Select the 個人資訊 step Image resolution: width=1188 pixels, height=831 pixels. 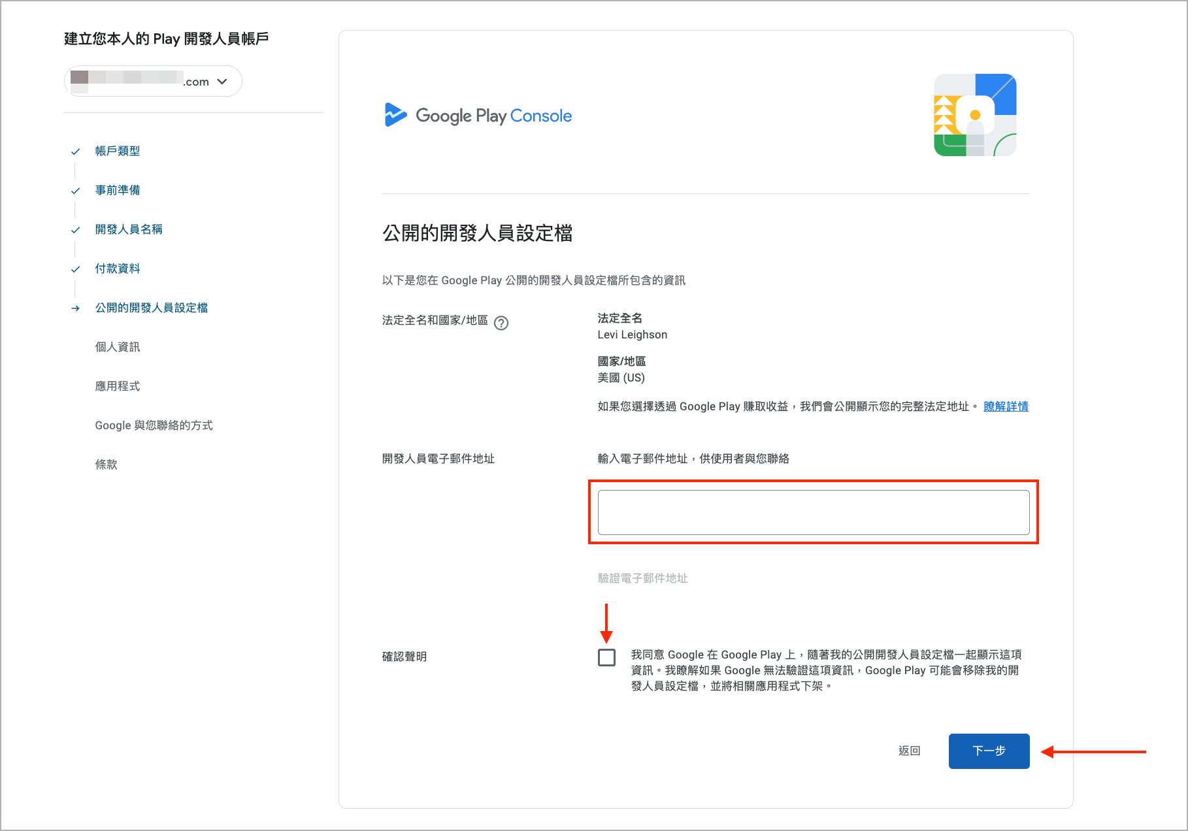pyautogui.click(x=118, y=347)
